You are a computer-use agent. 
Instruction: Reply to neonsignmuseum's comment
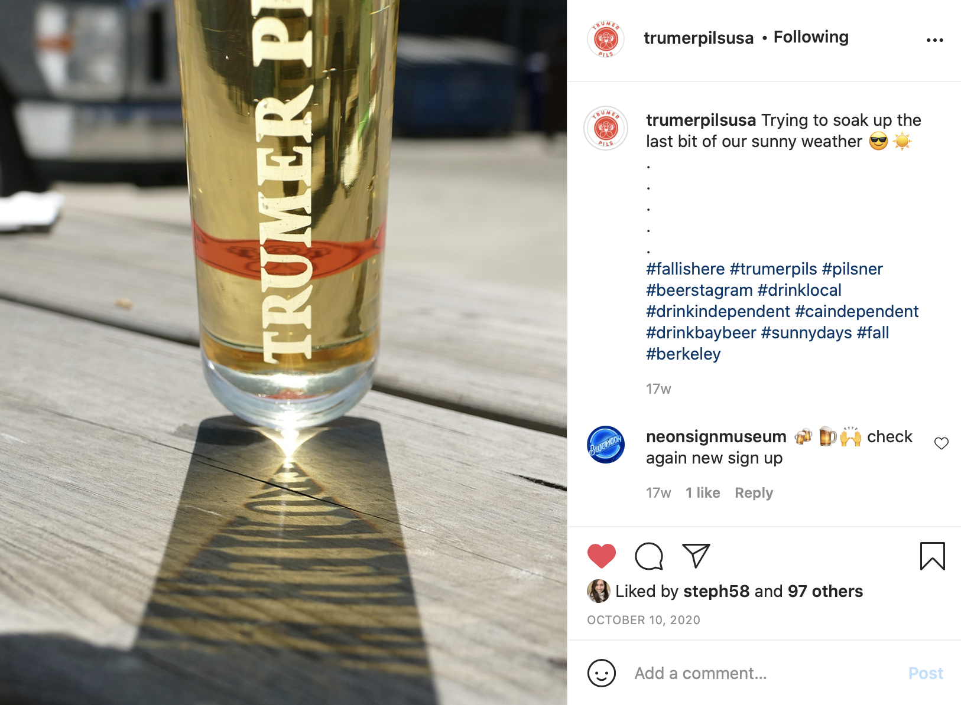coord(754,493)
